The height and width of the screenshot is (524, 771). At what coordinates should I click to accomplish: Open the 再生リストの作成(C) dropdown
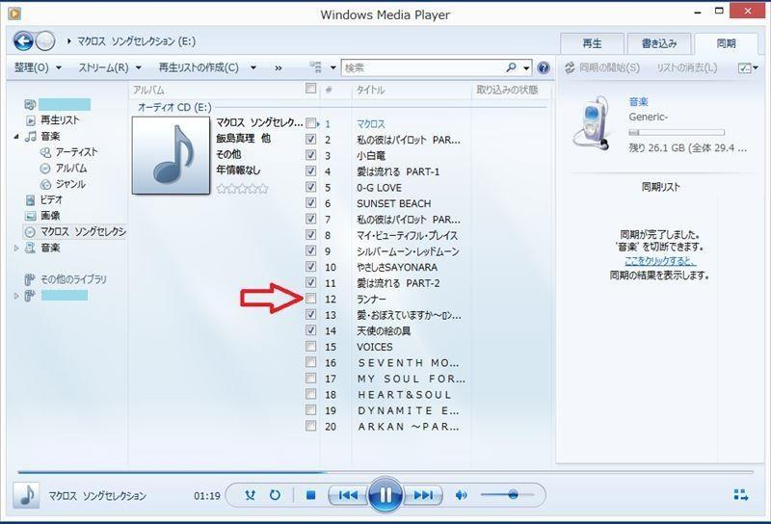(207, 67)
